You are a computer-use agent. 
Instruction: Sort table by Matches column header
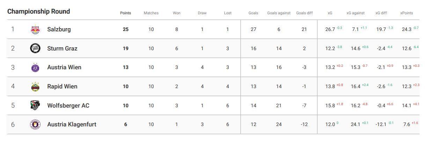151,13
